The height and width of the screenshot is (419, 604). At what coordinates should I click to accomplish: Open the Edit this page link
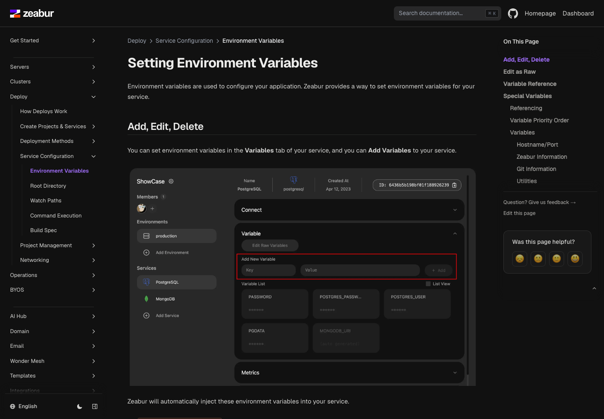tap(519, 213)
